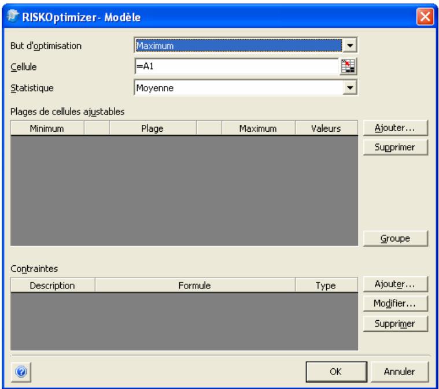Click the Plages de cellules ajustables label
This screenshot has height=389, width=439.
coord(68,112)
